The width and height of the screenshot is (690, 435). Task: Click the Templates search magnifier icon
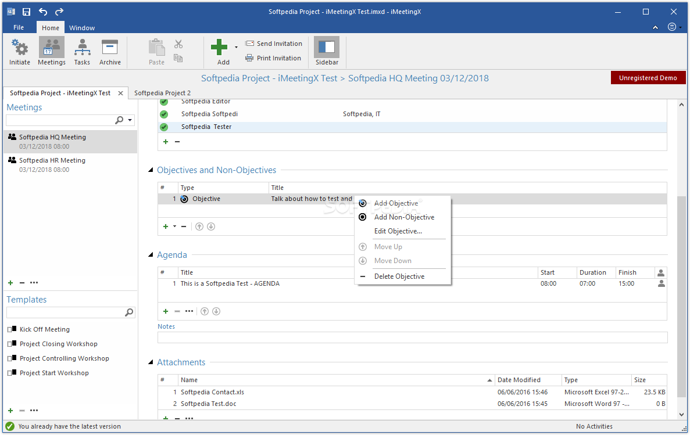pos(129,312)
